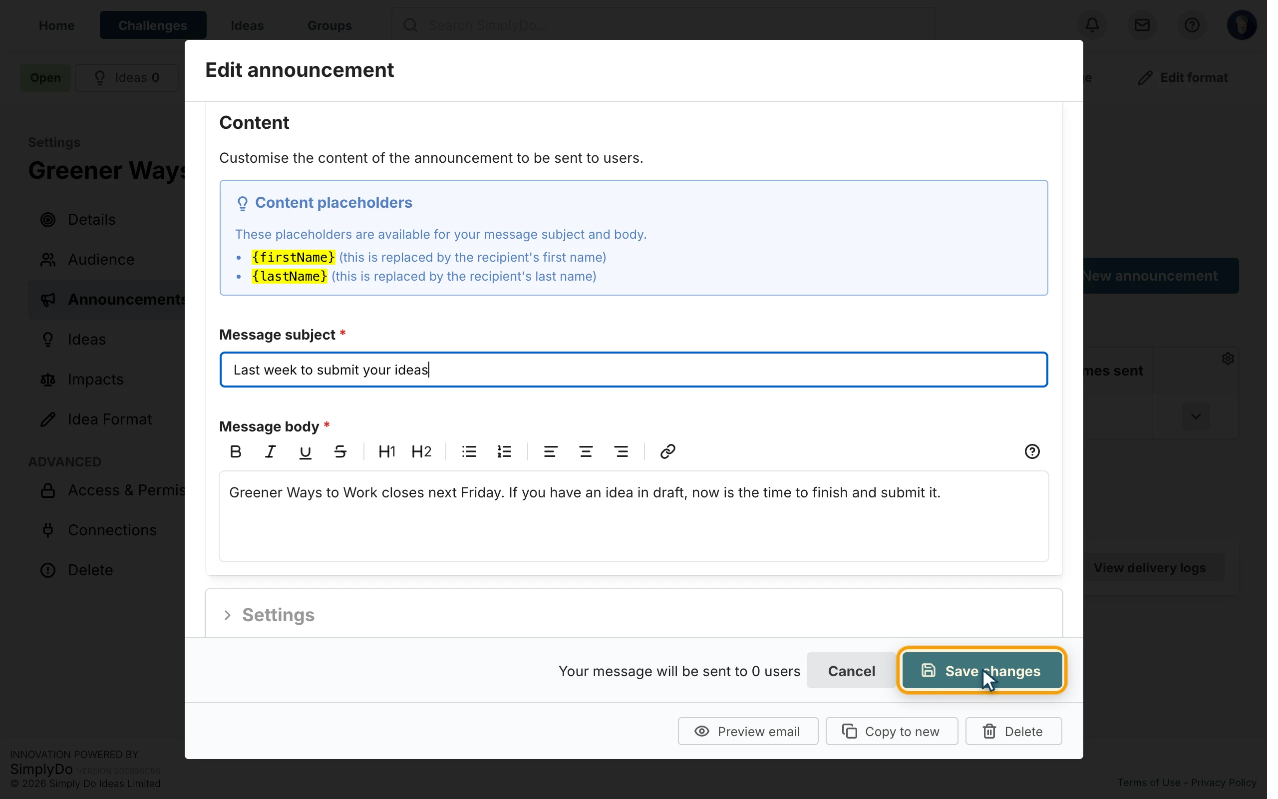Switch to Groups tab
The height and width of the screenshot is (799, 1278).
(329, 25)
